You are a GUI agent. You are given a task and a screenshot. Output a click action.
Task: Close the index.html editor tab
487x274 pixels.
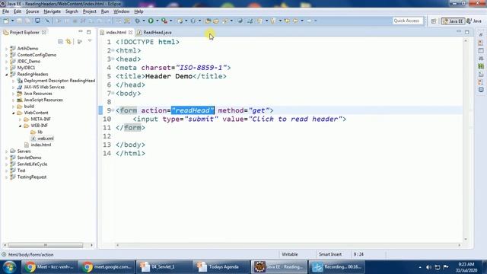pyautogui.click(x=130, y=32)
